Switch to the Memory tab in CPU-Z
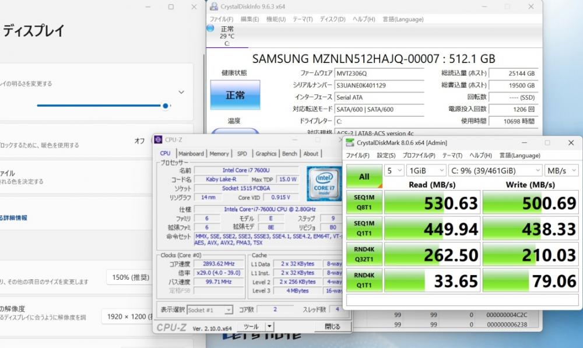The width and height of the screenshot is (583, 348). click(219, 153)
